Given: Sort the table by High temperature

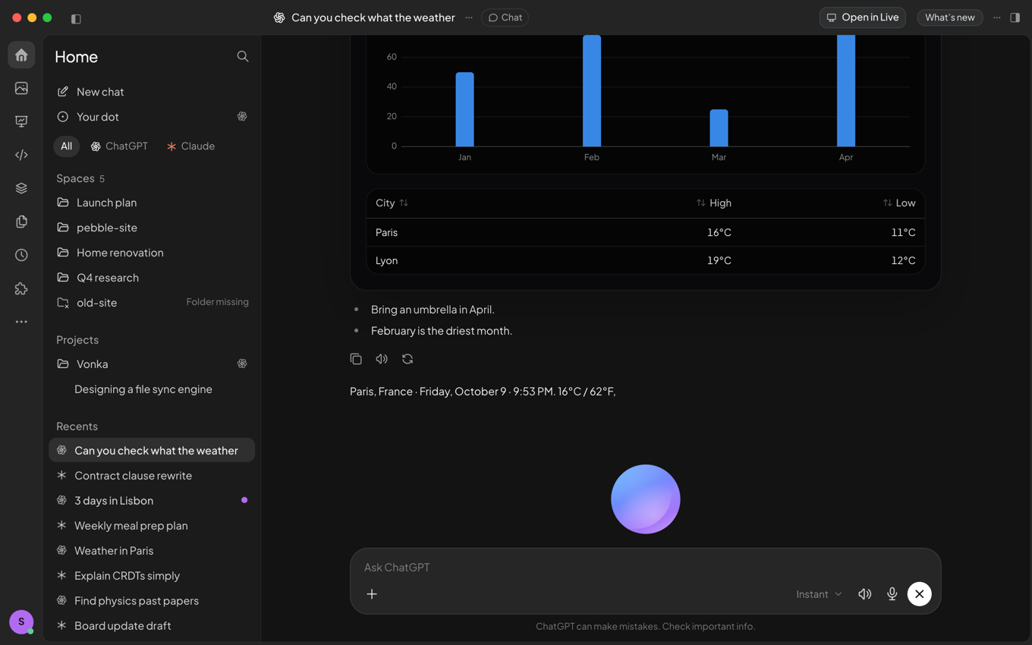Looking at the screenshot, I should 714,203.
